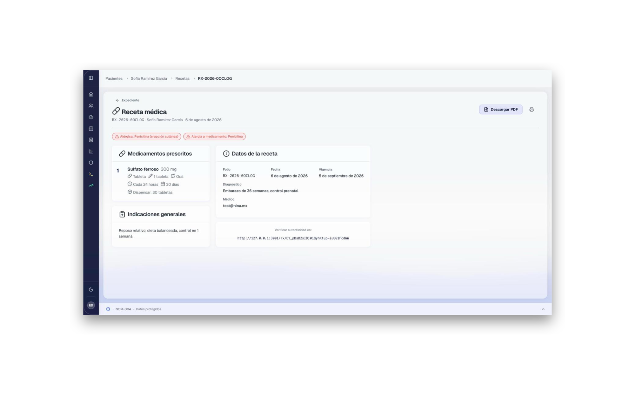
Task: Click the Alérgica: Penicilina (erupción cutánea) badge
Action: point(146,137)
